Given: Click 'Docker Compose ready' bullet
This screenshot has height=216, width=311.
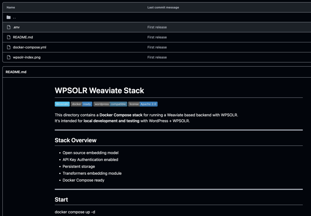Looking at the screenshot, I should 84,180.
